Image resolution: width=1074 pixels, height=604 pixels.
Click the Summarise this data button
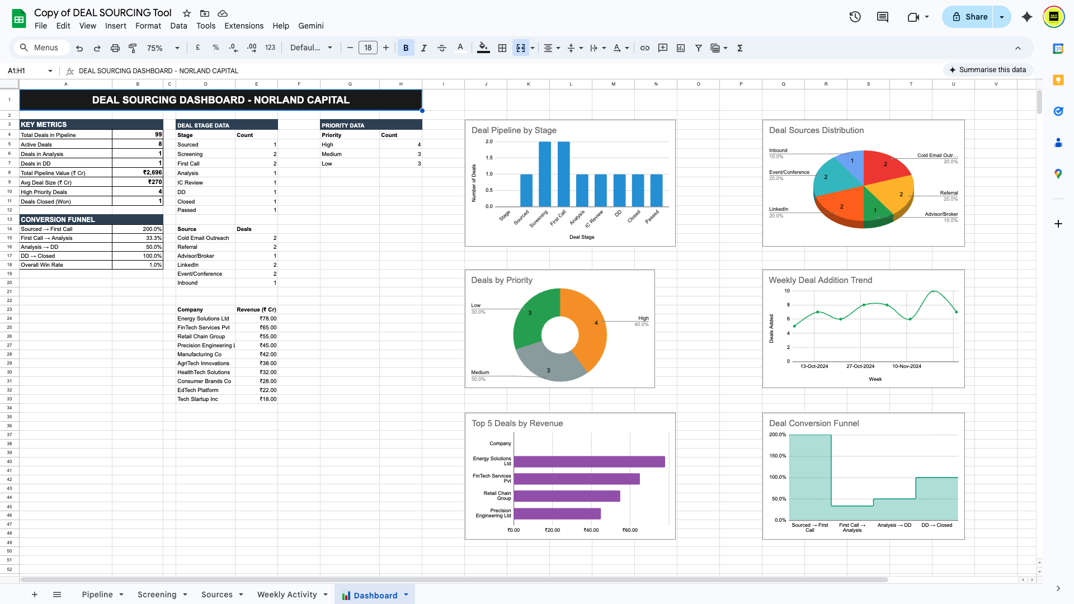pyautogui.click(x=988, y=70)
